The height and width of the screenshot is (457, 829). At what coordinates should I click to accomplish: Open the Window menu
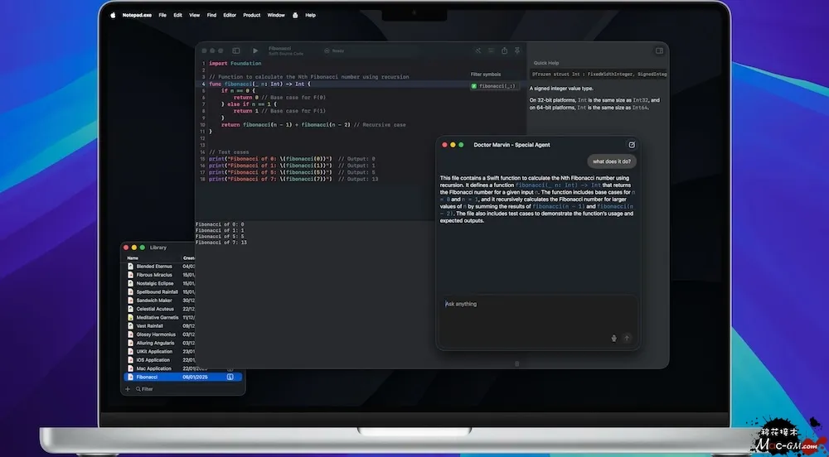tap(276, 15)
